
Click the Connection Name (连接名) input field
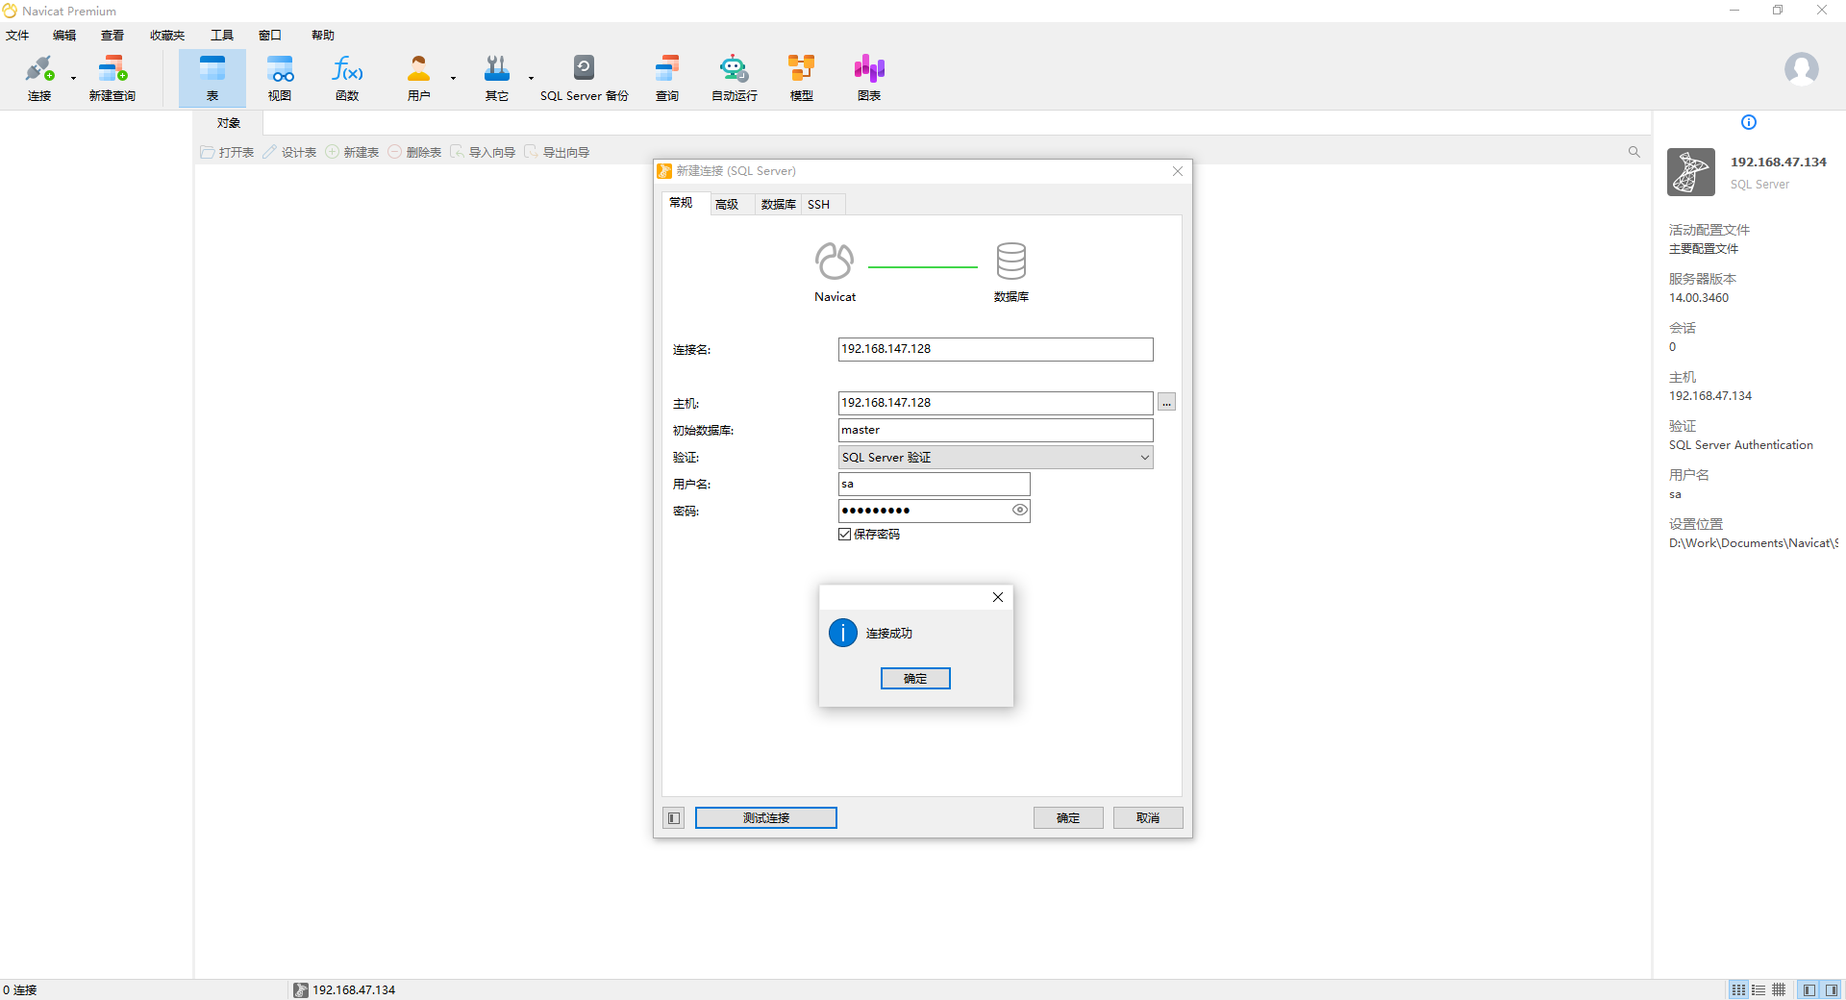[x=995, y=349]
